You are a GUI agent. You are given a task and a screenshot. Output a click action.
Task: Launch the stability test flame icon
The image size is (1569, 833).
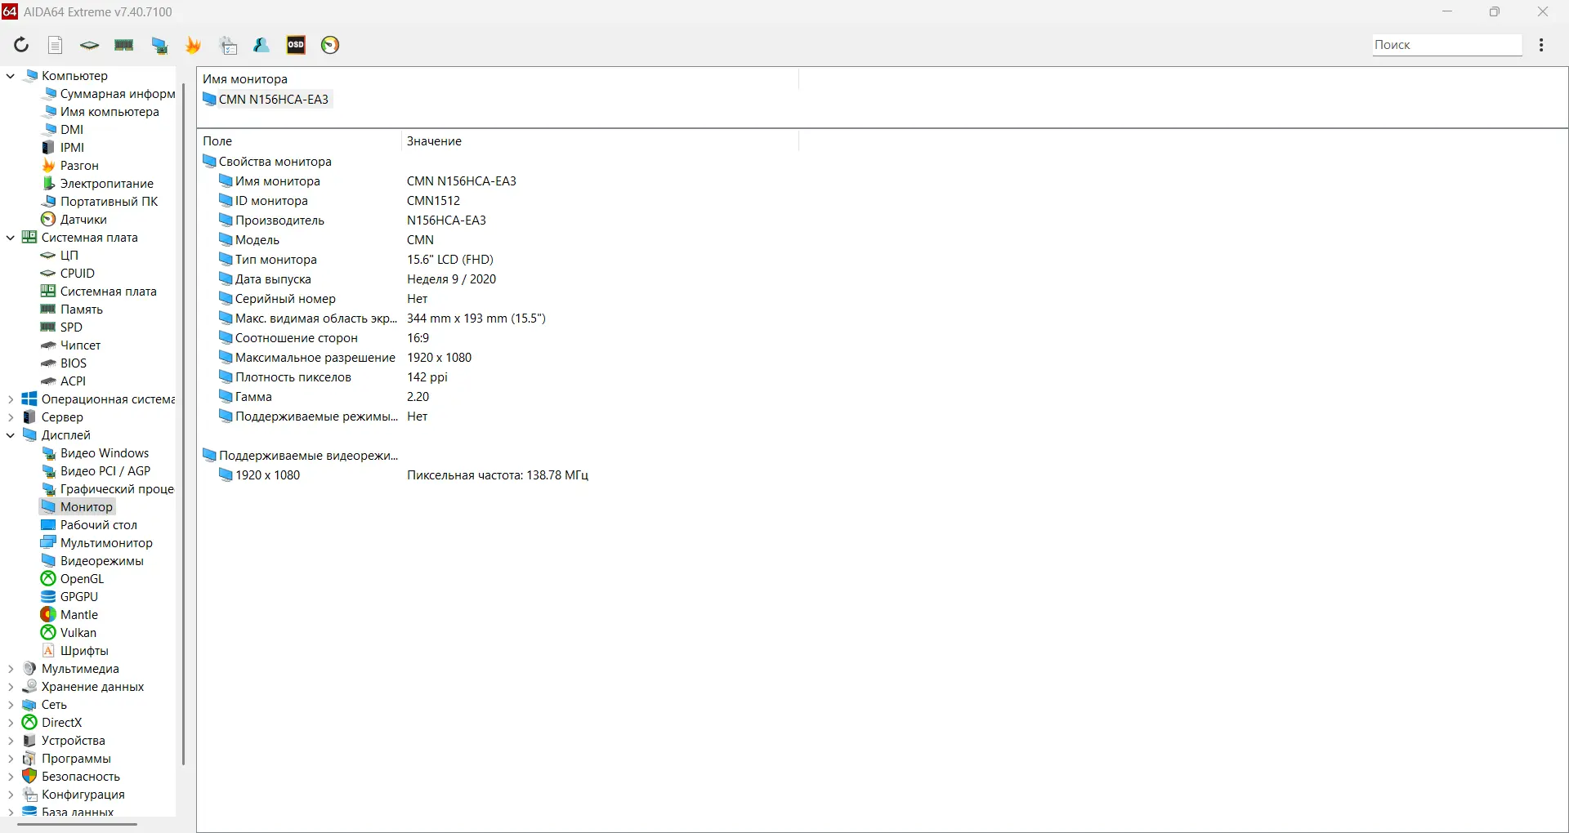click(x=194, y=45)
